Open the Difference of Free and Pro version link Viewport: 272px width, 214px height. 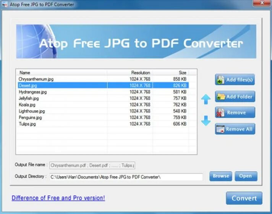pos(58,198)
